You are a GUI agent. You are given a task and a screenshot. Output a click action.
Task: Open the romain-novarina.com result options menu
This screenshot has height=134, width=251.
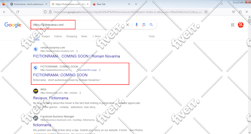pyautogui.click(x=77, y=51)
